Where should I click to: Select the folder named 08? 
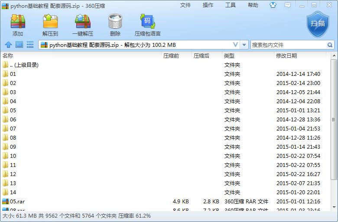pyautogui.click(x=13, y=137)
